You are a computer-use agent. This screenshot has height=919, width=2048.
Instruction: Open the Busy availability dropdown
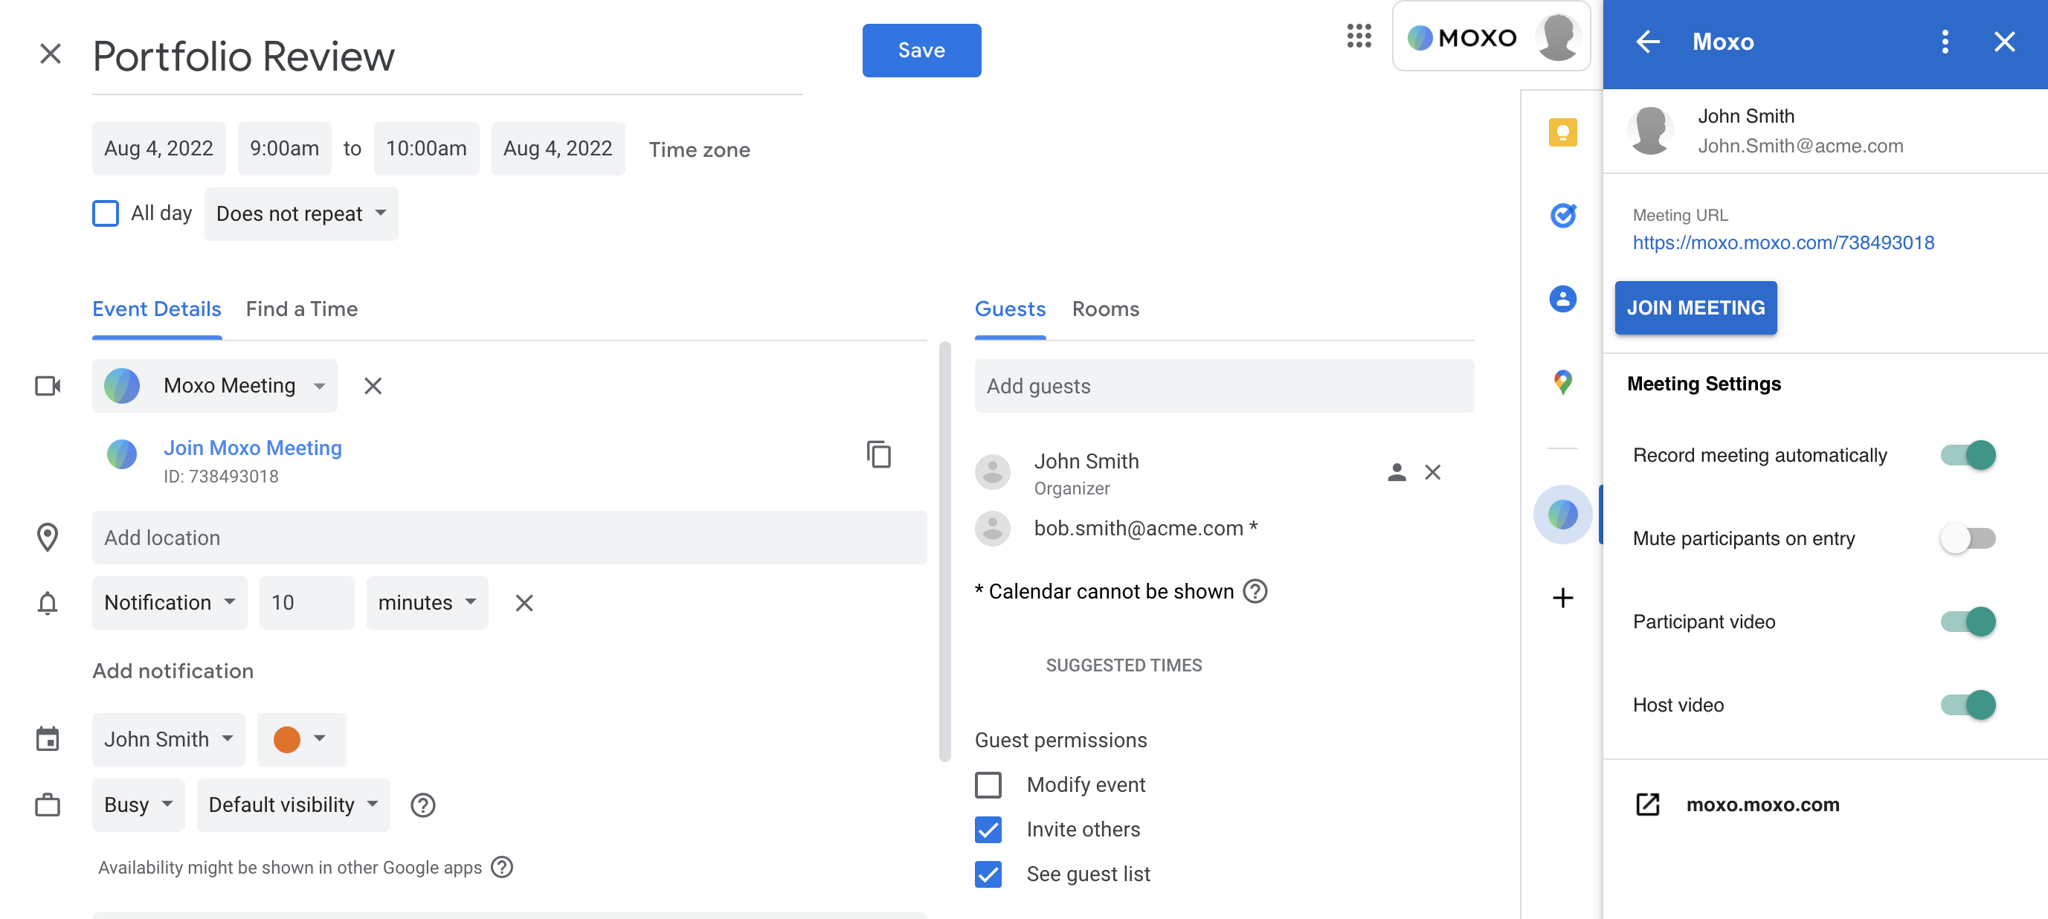click(x=138, y=804)
